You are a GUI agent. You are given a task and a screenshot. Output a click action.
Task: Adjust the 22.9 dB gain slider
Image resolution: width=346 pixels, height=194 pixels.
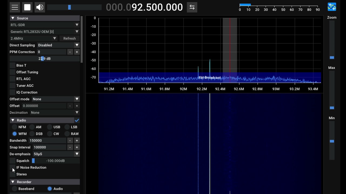click(x=45, y=58)
